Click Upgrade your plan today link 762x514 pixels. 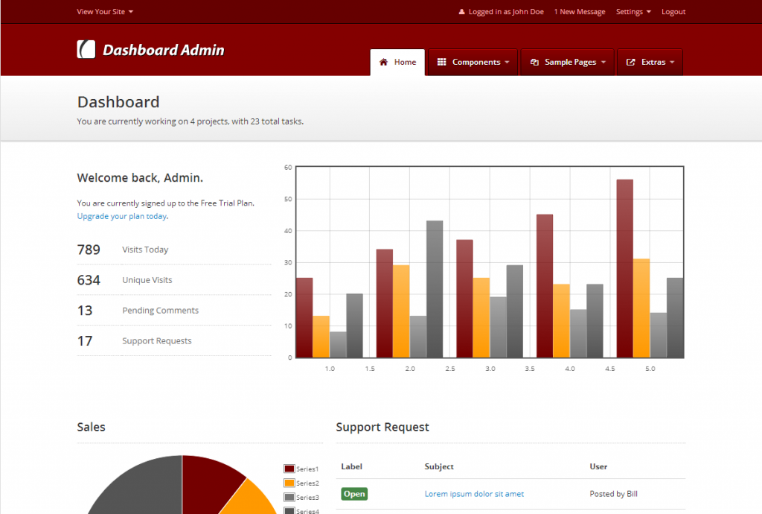pos(121,216)
